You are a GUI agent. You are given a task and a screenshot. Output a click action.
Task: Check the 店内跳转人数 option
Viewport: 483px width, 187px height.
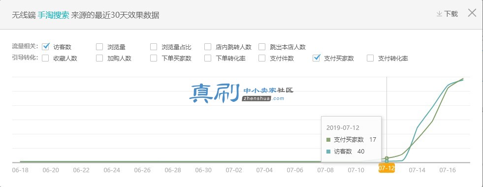click(x=208, y=47)
